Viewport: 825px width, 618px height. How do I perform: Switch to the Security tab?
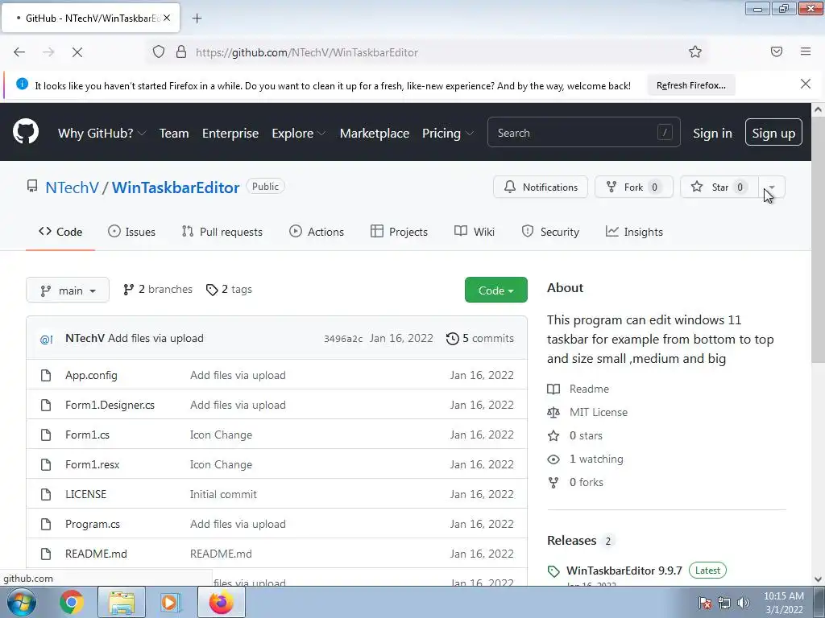549,232
